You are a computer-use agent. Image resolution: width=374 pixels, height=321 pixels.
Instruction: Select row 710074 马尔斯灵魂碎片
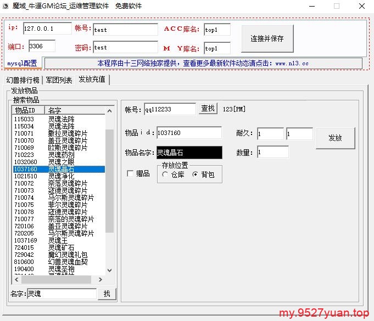(59, 198)
